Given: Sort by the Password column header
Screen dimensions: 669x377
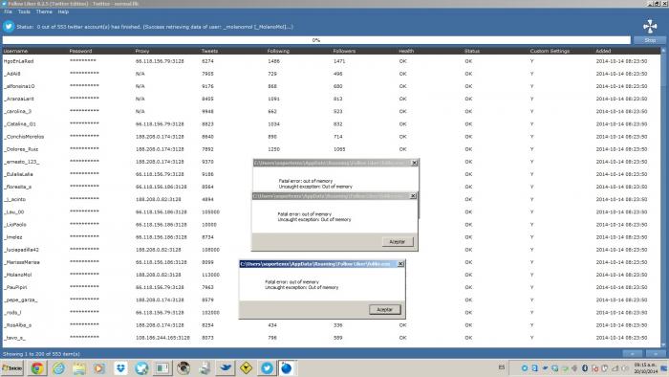Looking at the screenshot, I should pyautogui.click(x=80, y=51).
